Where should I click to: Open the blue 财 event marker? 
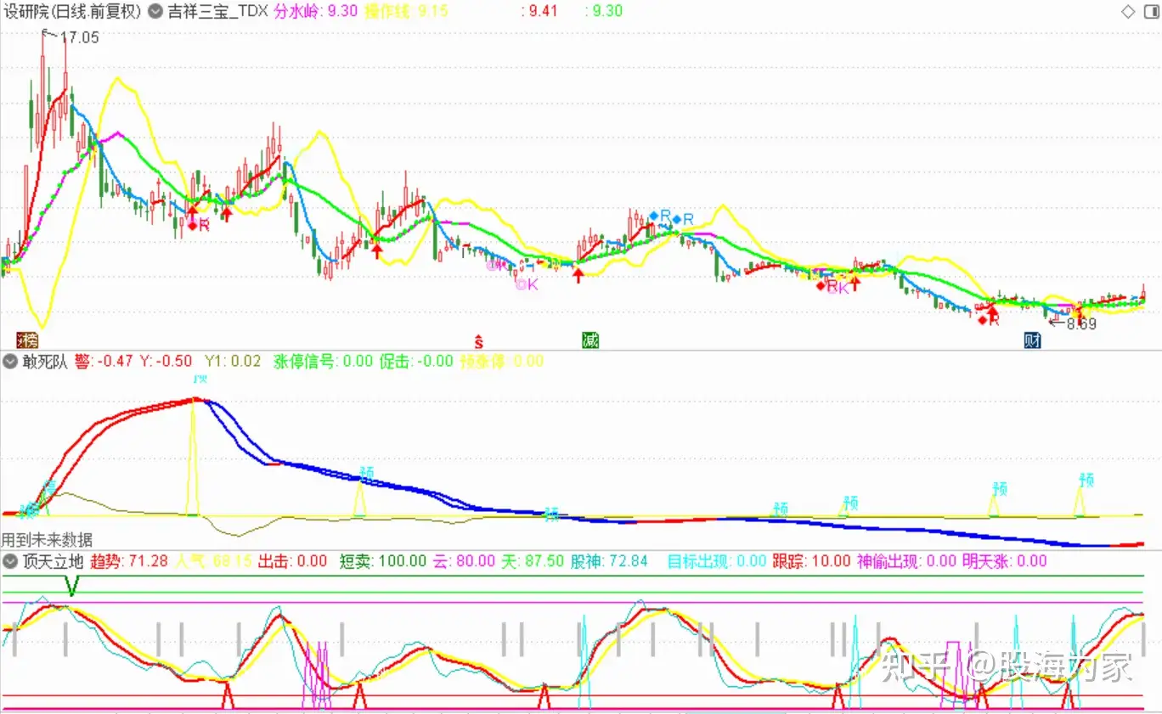click(x=1033, y=340)
